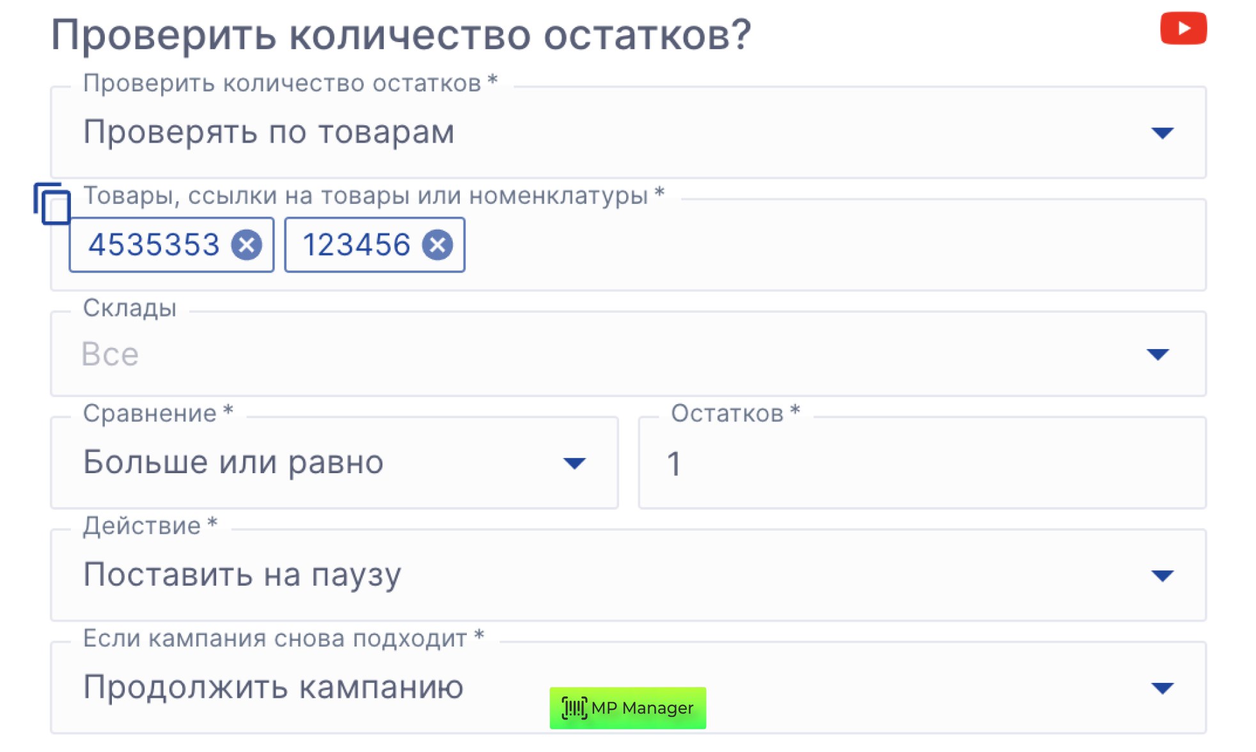
Task: Click the 'Продолжить кампанию' selected value
Action: pyautogui.click(x=273, y=687)
